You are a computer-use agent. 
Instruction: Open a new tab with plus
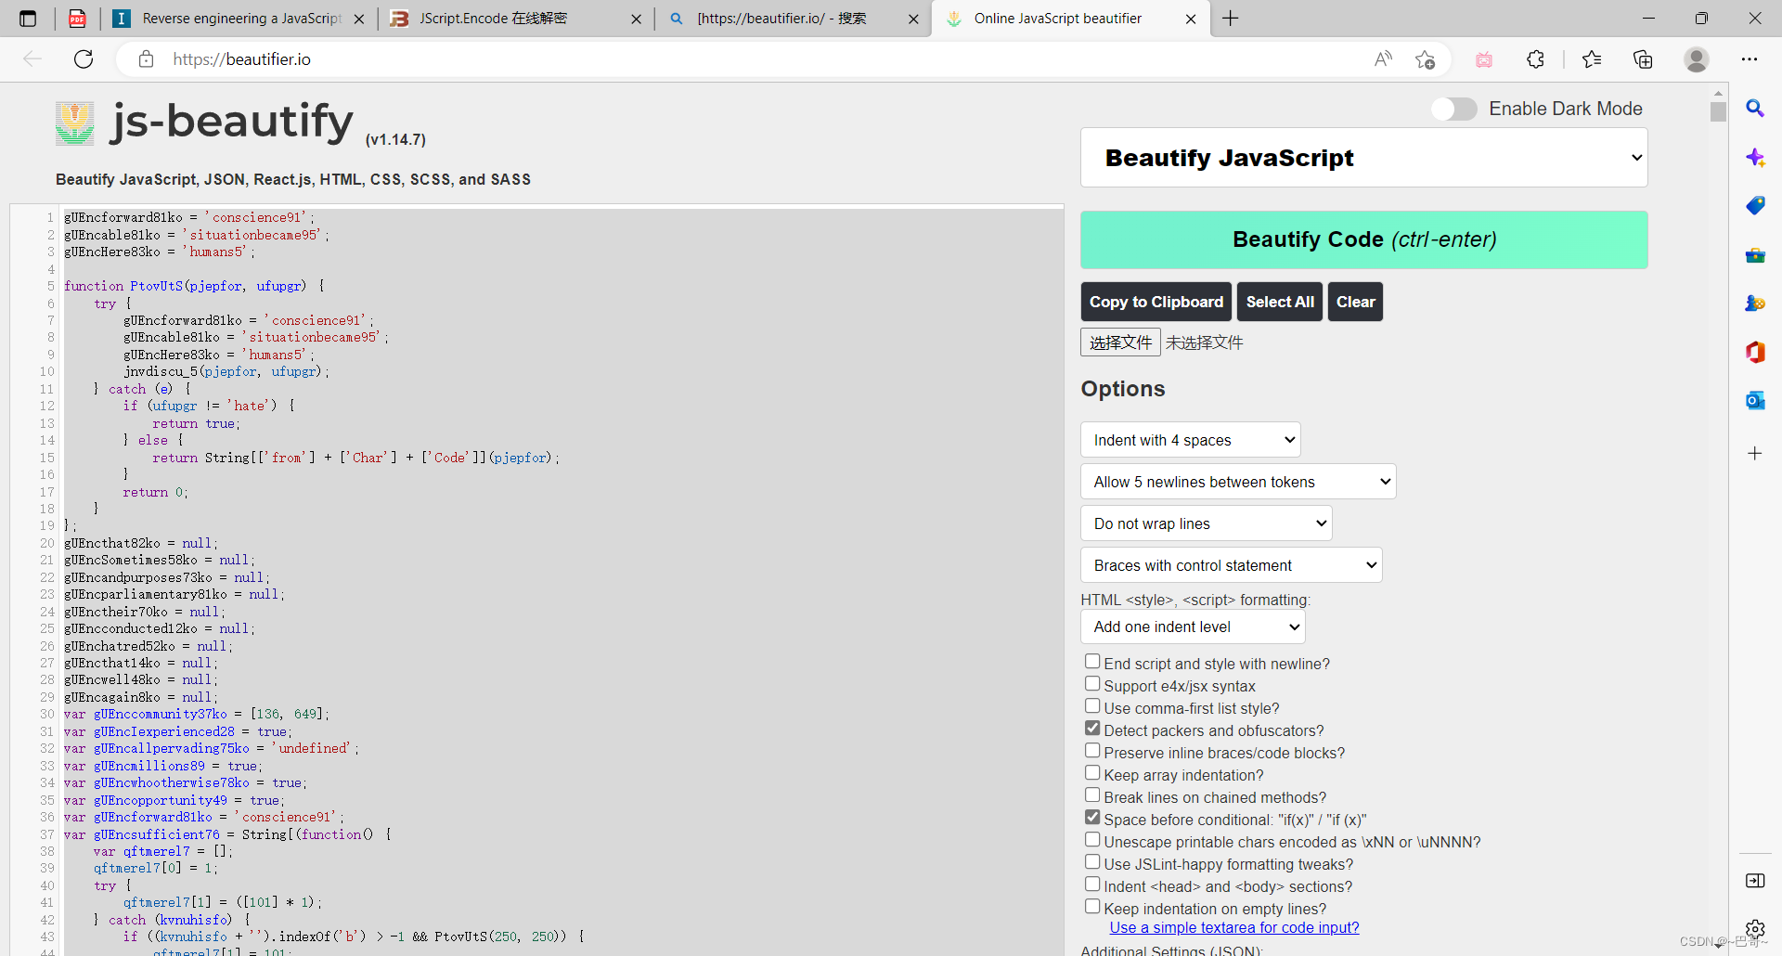(x=1231, y=19)
